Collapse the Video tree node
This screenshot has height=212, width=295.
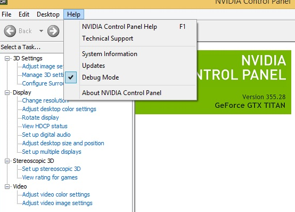coord(7,186)
